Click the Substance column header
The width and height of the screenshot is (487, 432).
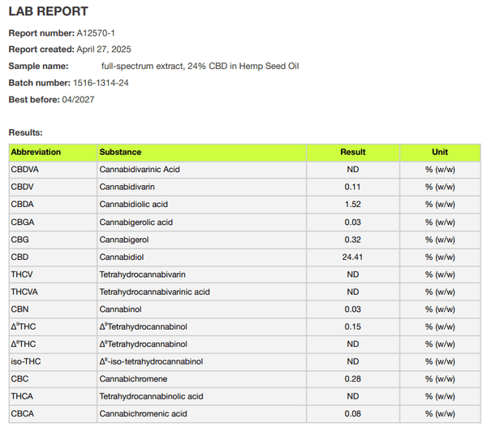point(120,152)
